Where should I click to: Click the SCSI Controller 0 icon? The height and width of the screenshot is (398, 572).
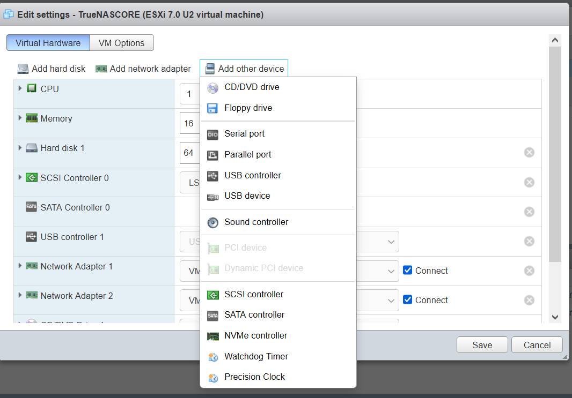point(32,178)
